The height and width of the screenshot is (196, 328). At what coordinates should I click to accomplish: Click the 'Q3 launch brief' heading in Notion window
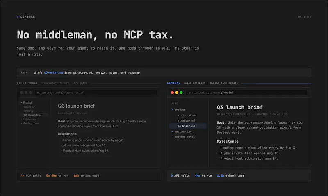click(x=76, y=106)
